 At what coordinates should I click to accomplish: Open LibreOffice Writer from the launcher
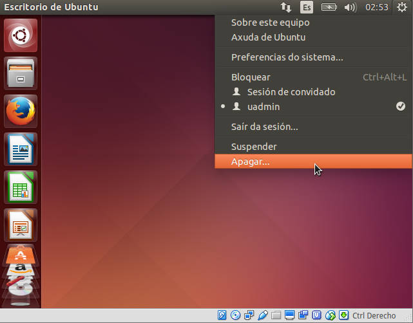(x=21, y=149)
